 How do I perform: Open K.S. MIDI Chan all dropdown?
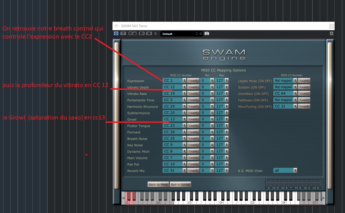285,171
